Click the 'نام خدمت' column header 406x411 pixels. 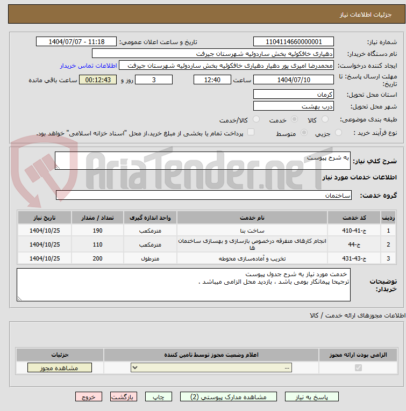252,218
